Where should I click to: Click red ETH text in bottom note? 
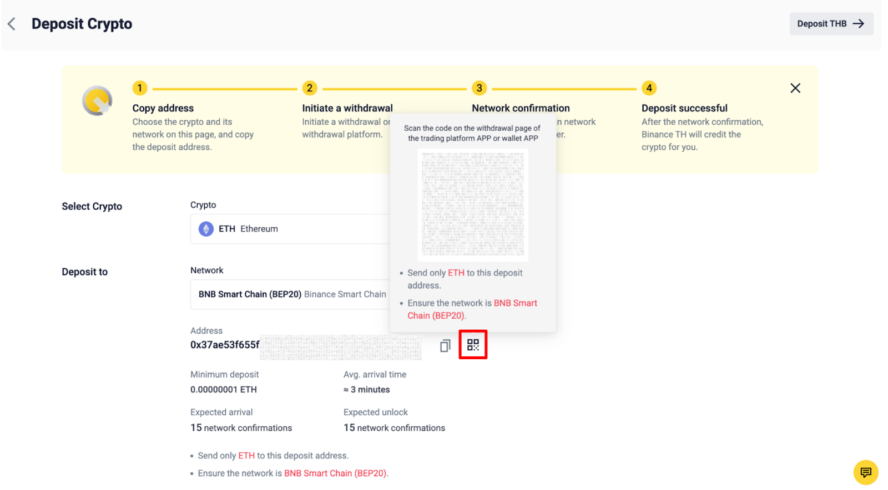pos(246,456)
